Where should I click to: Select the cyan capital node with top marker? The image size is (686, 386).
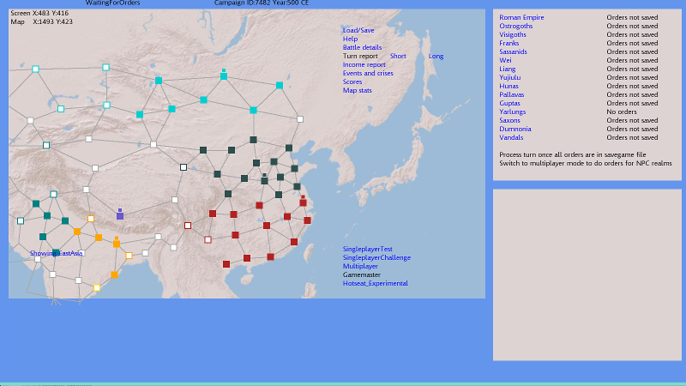pos(223,76)
